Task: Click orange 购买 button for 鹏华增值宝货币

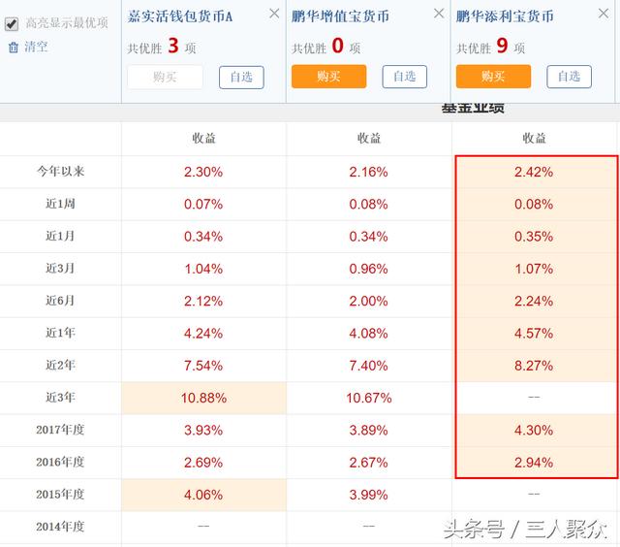Action: 329,77
